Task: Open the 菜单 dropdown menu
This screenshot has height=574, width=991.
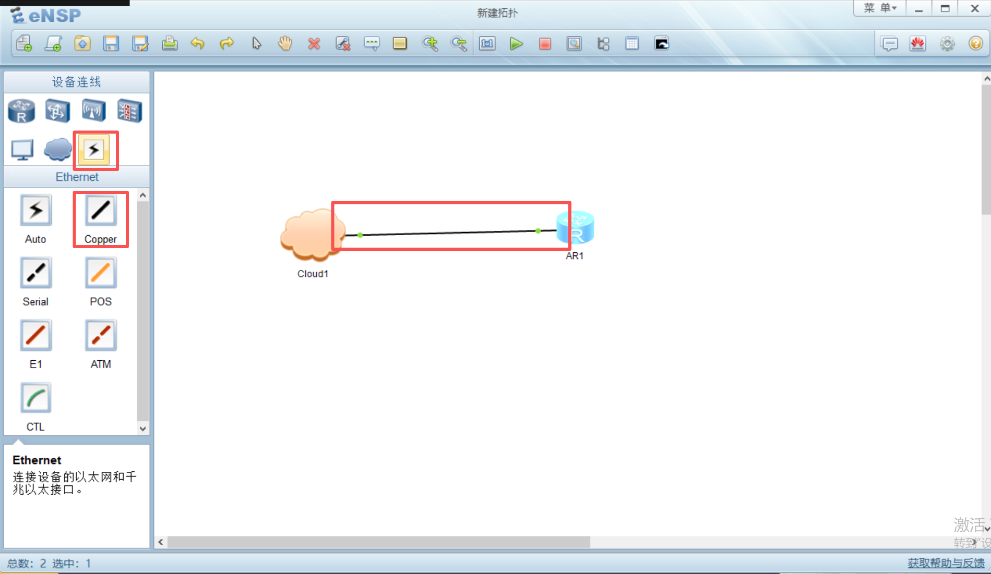Action: tap(880, 8)
